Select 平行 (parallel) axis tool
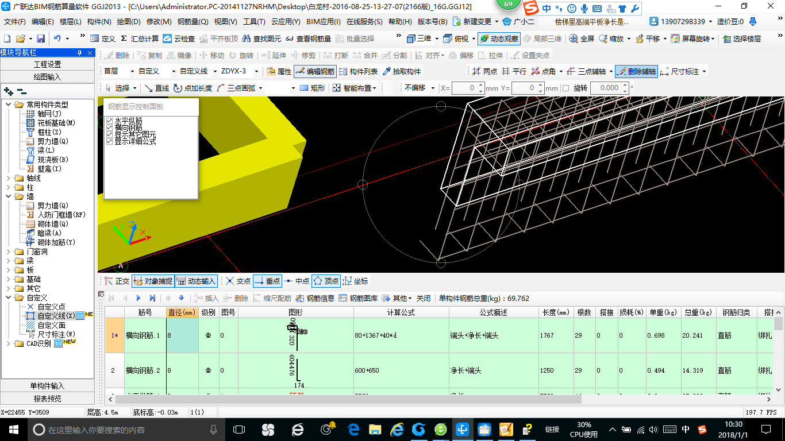 [x=514, y=71]
